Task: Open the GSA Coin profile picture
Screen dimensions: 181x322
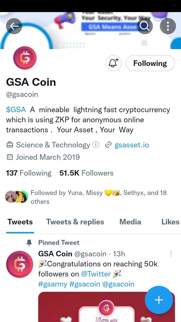Action: (25, 58)
